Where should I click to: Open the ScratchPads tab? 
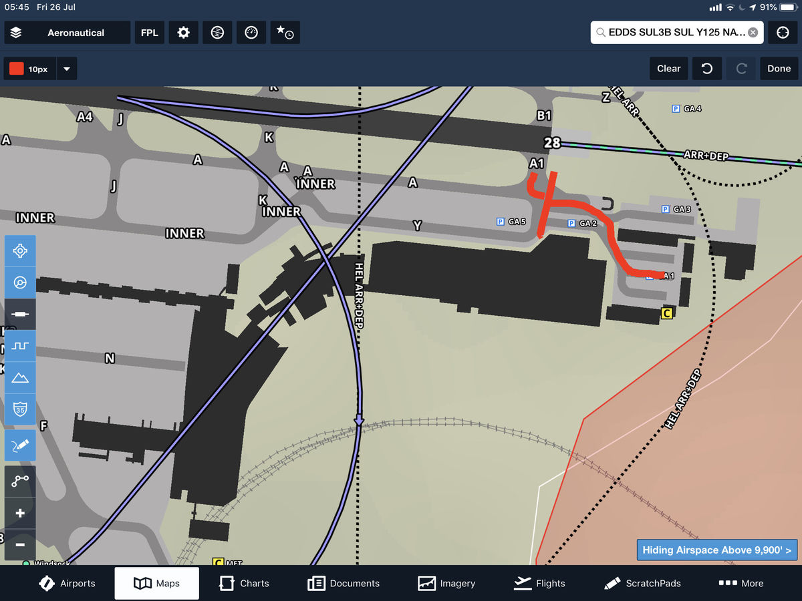coord(642,583)
